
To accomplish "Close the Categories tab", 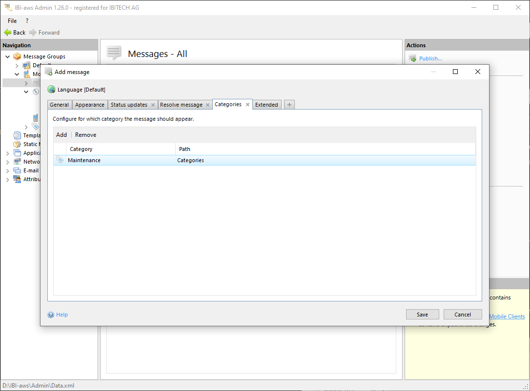I will [x=247, y=104].
